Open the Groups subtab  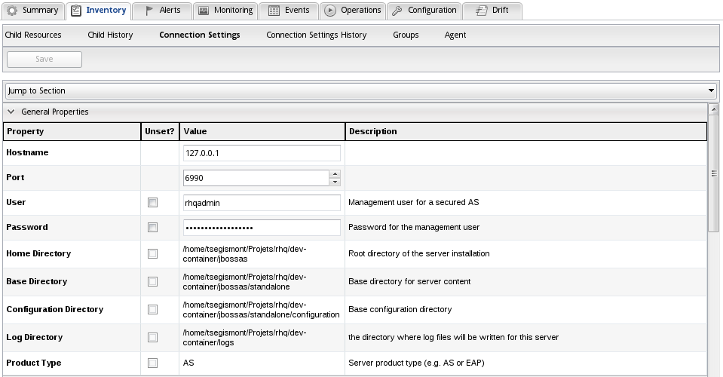[406, 35]
